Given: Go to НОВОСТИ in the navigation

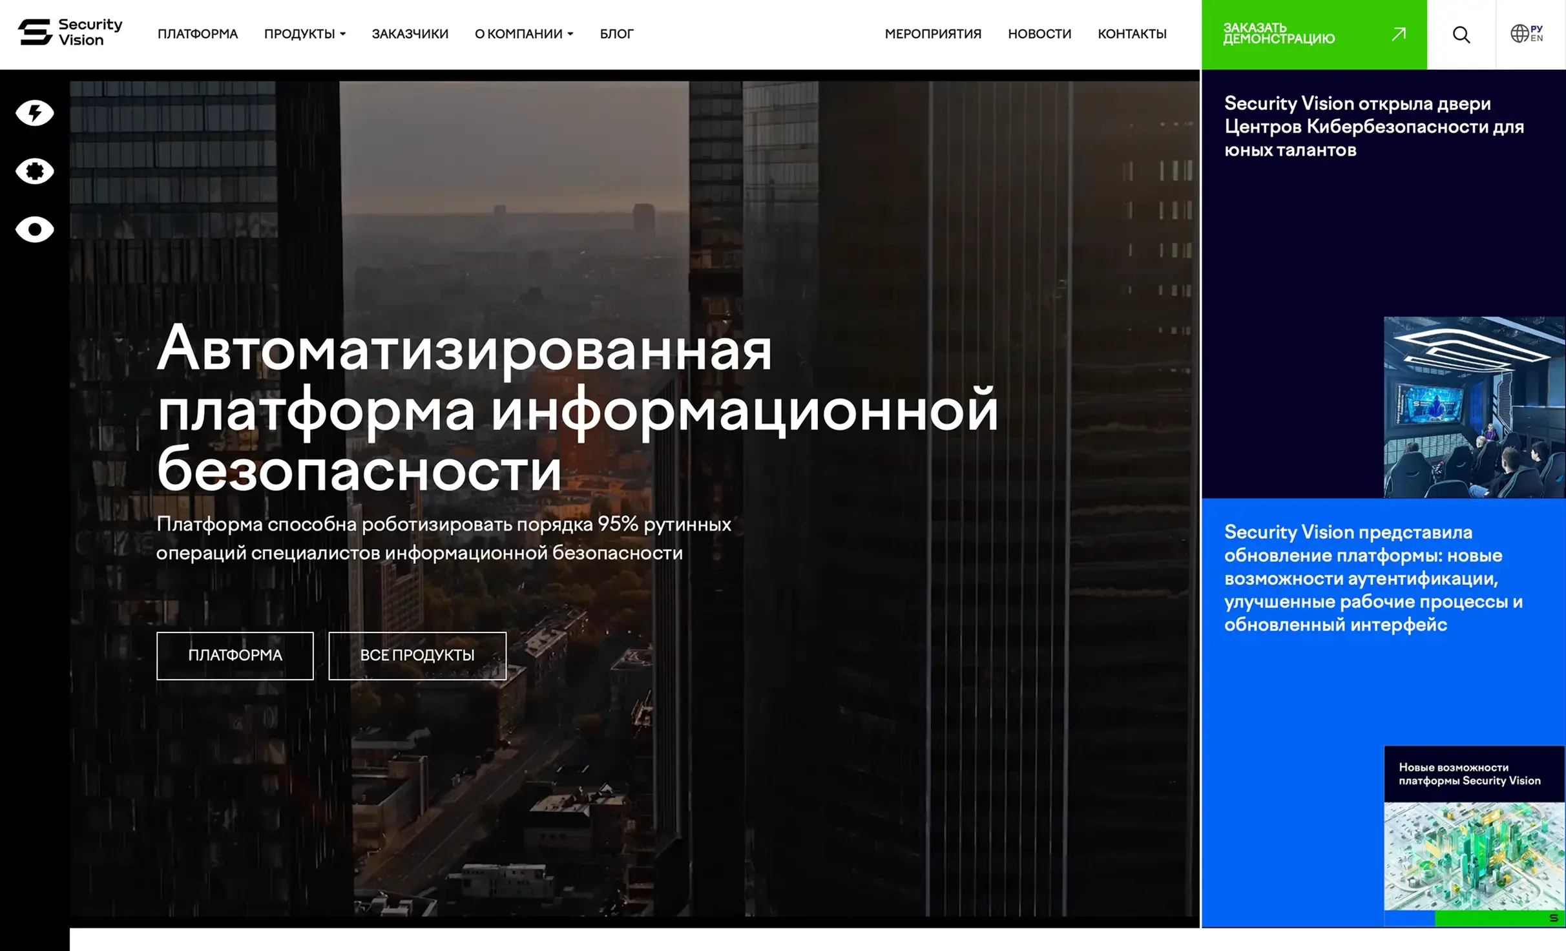Looking at the screenshot, I should (x=1039, y=34).
